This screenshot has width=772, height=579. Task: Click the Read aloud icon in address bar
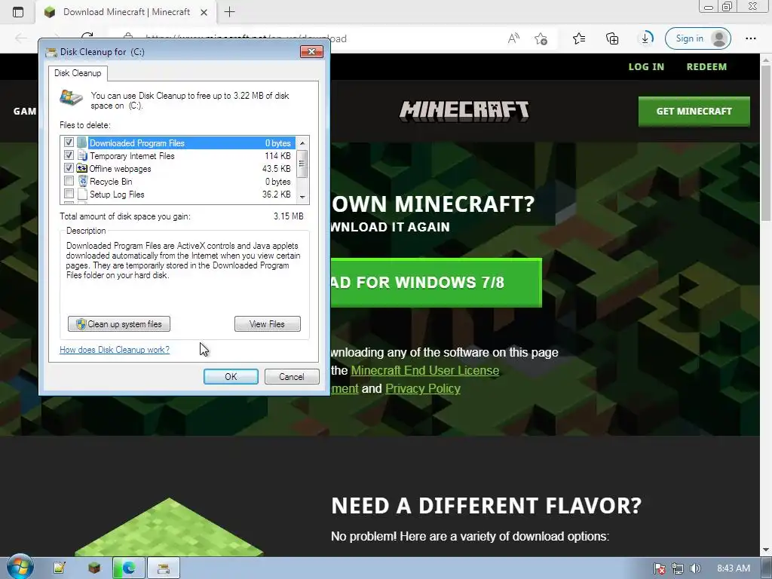pyautogui.click(x=513, y=38)
